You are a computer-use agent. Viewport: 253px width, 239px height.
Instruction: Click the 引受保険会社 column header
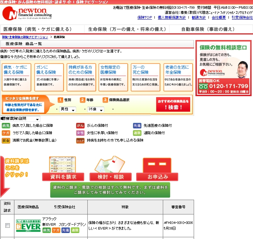65,207
